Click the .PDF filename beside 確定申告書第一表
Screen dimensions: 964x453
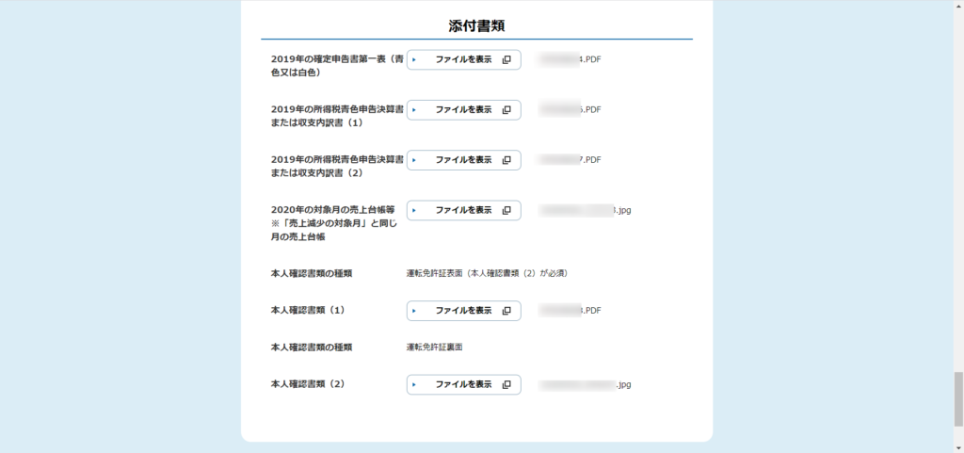[x=570, y=59]
